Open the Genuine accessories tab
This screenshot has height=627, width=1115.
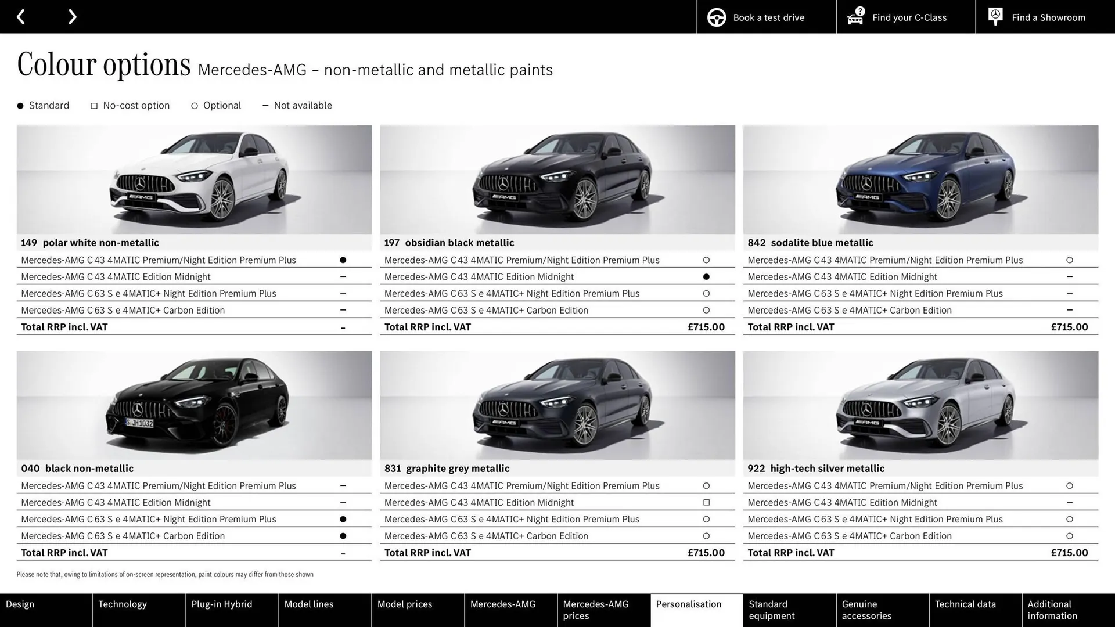866,610
